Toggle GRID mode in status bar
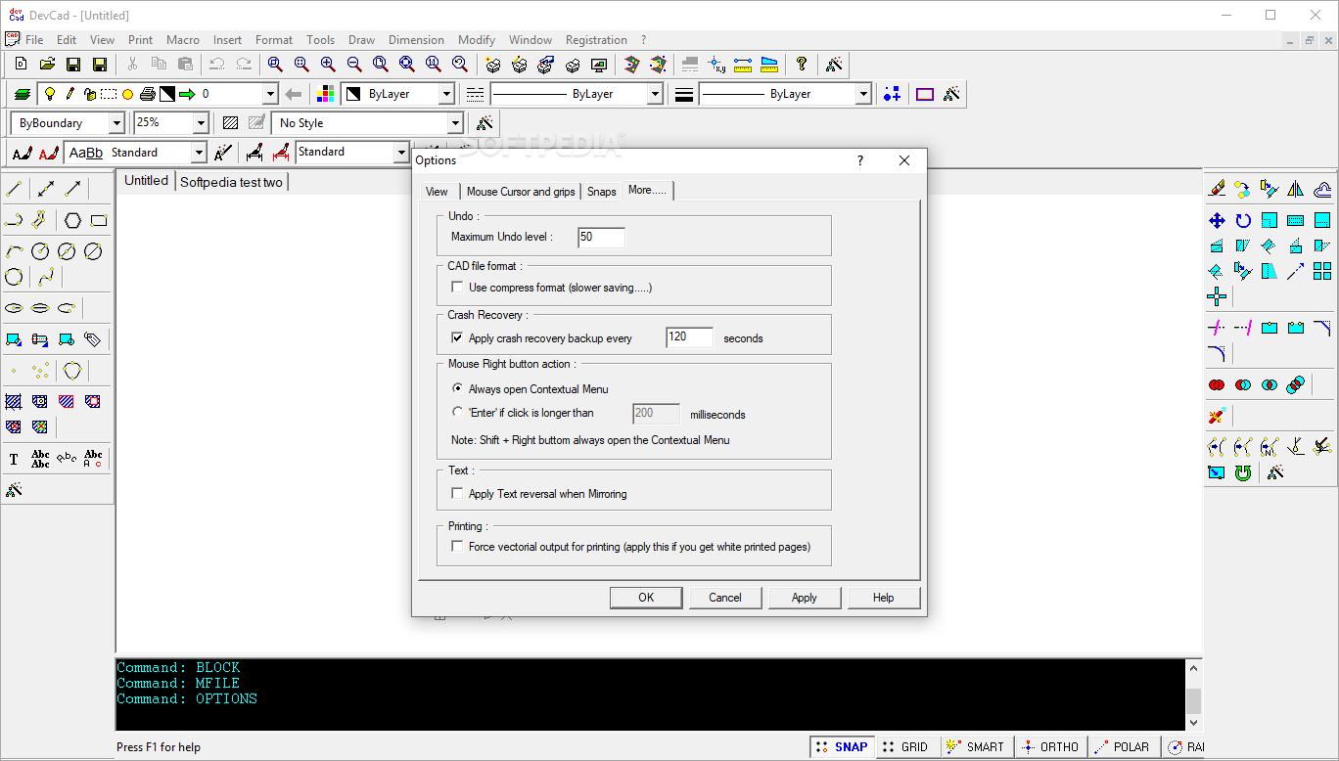Image resolution: width=1339 pixels, height=761 pixels. point(905,746)
